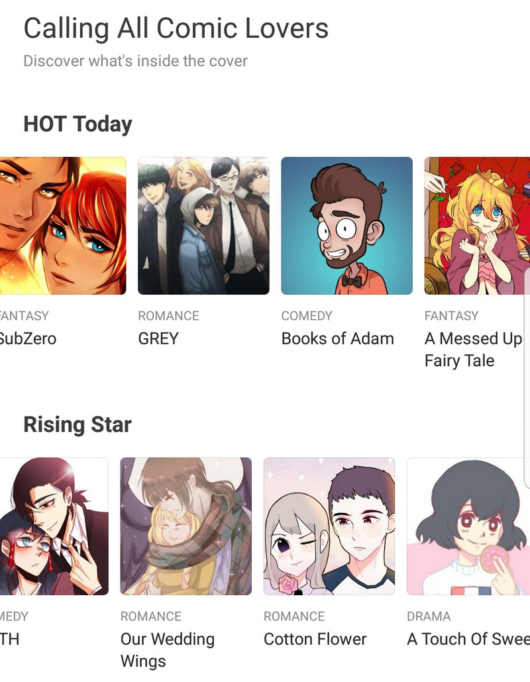Open Our Wedding Wings cover image
Viewport: 530px width, 682px height.
tap(185, 526)
